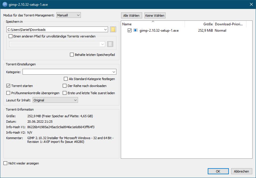Click the Datum value '20.06.2022 21:25'

[x=40, y=122]
